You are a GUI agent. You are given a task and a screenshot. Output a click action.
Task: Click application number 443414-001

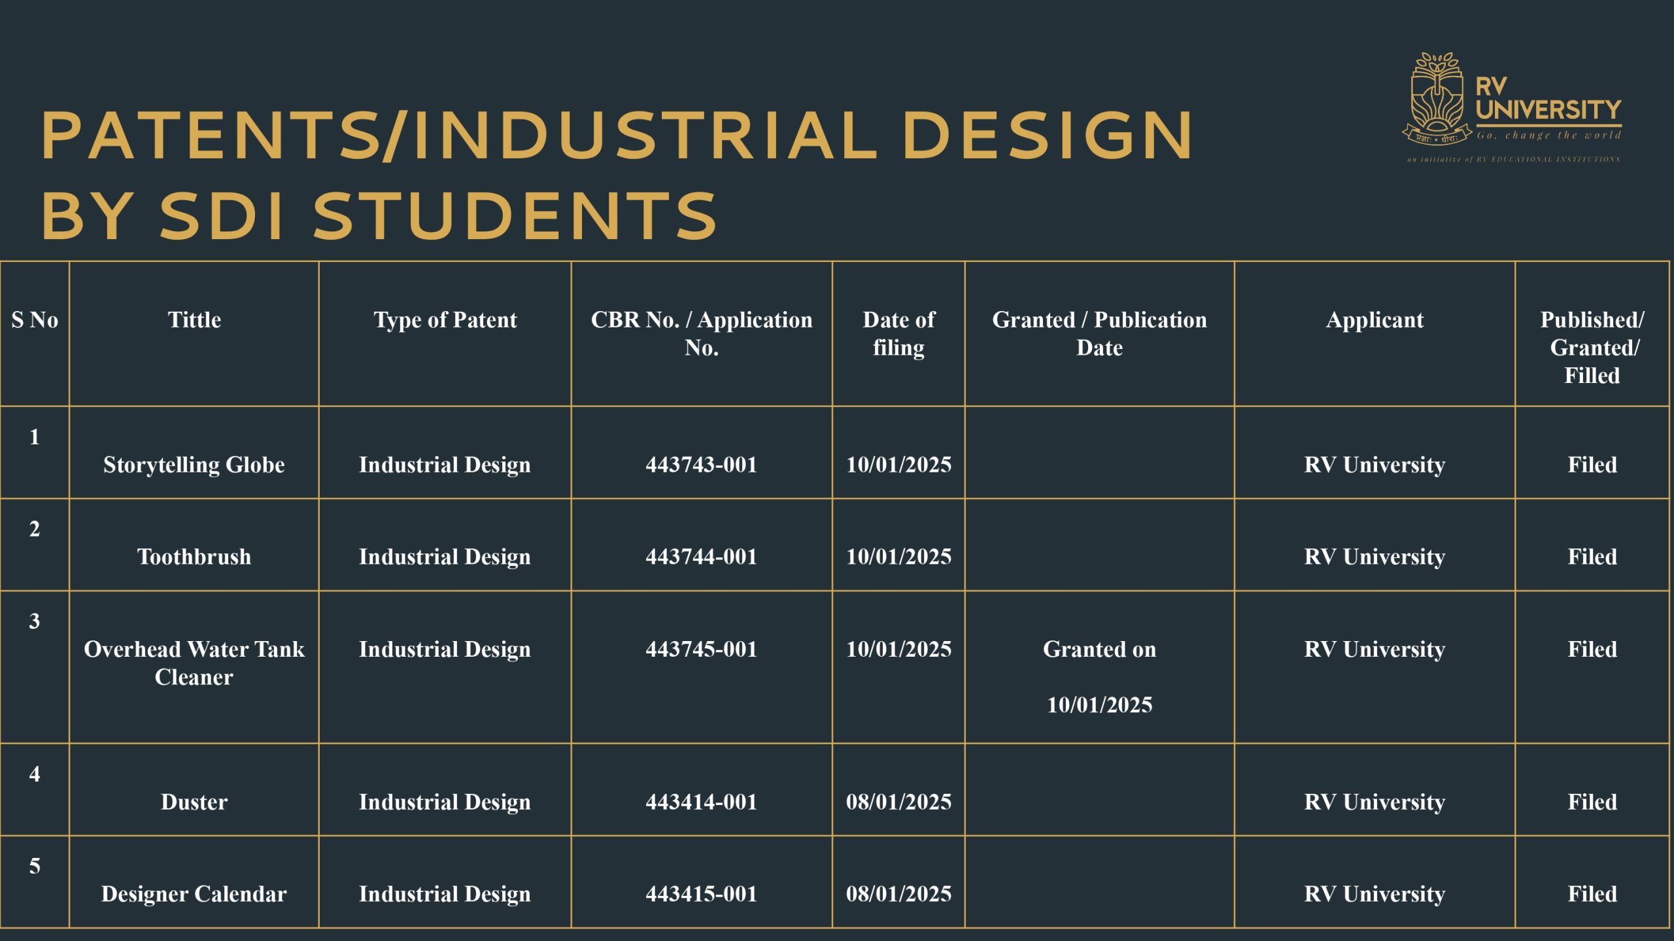pos(702,802)
